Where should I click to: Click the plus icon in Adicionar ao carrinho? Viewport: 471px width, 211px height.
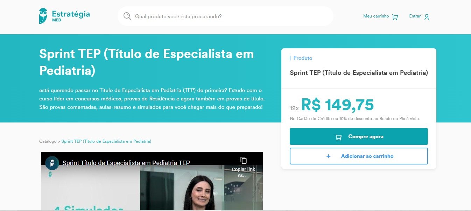328,156
